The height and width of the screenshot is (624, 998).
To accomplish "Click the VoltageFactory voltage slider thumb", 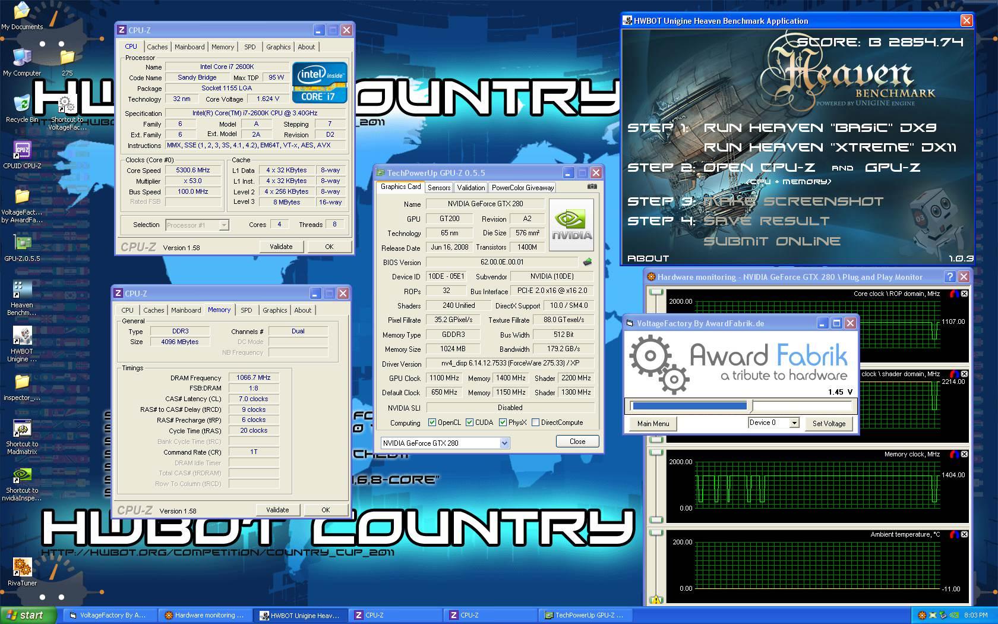I will coord(751,406).
